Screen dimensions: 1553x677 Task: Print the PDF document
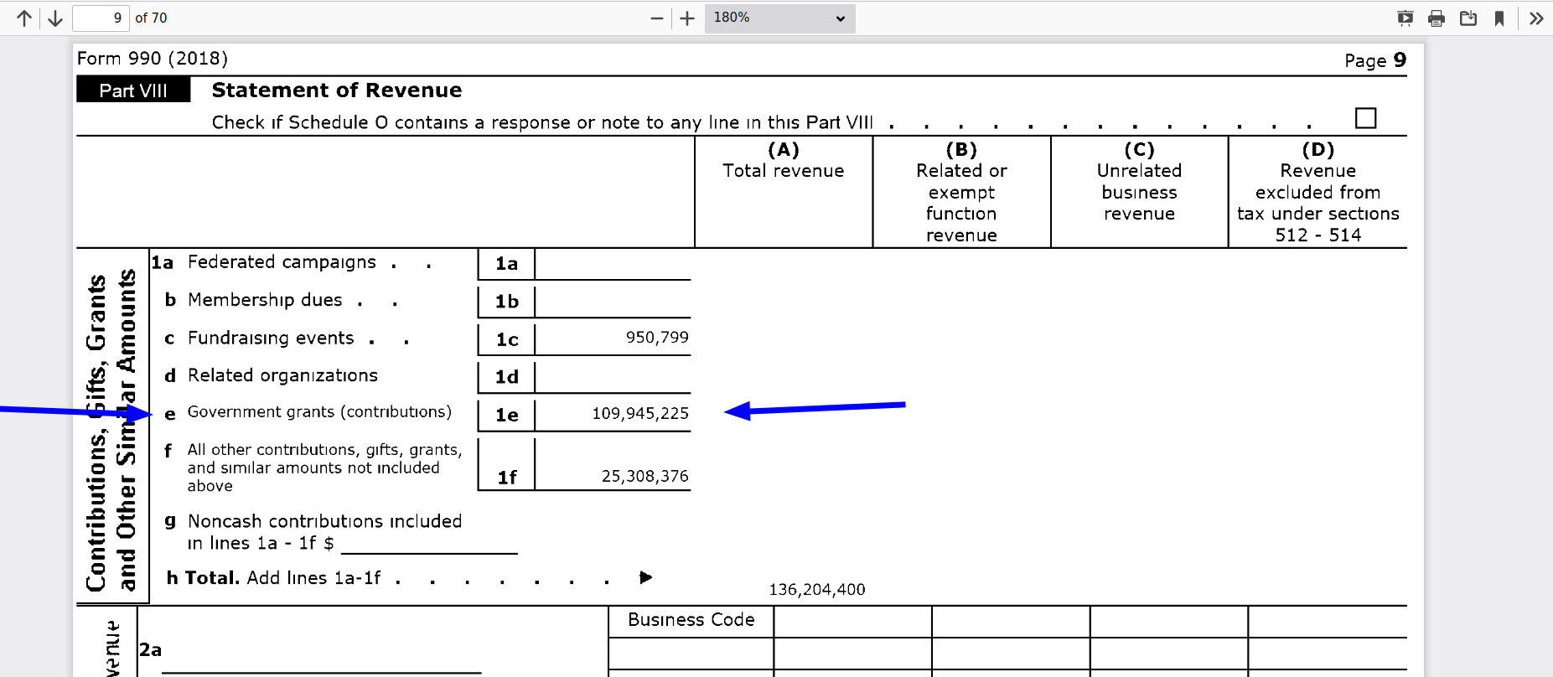tap(1437, 18)
